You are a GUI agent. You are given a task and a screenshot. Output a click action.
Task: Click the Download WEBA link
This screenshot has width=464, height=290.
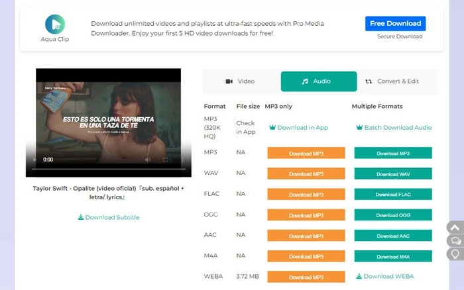388,277
